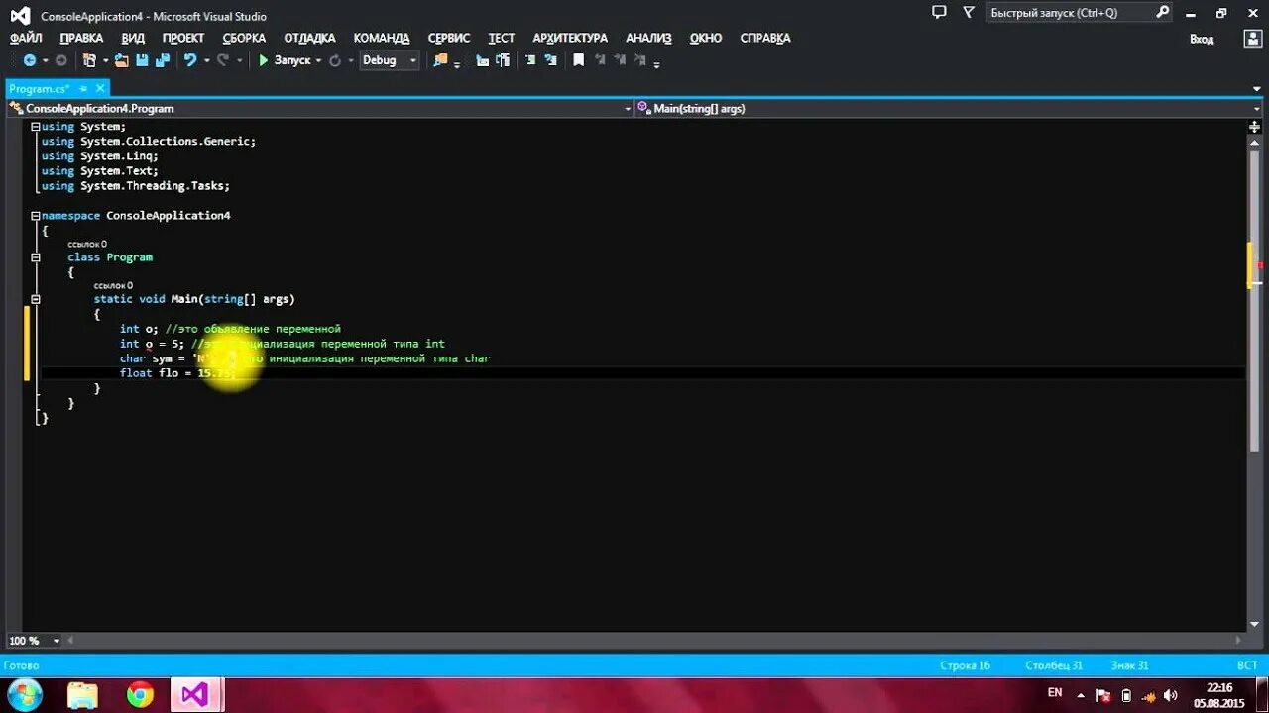
Task: Click the Navigate Backward arrow icon
Action: coord(30,60)
